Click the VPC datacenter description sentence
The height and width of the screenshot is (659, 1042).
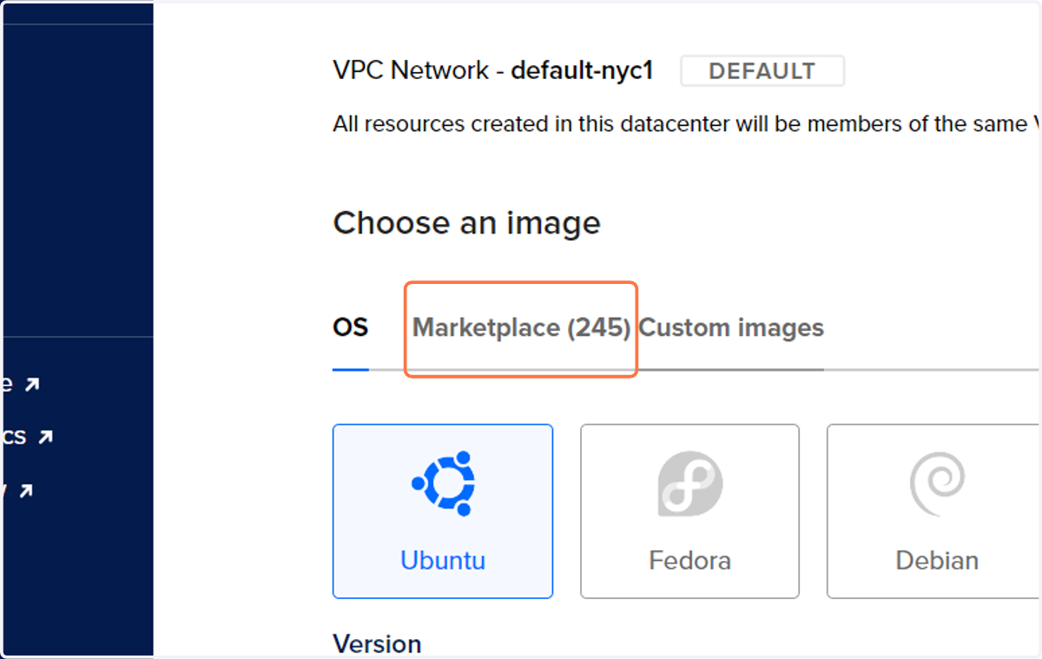(686, 124)
